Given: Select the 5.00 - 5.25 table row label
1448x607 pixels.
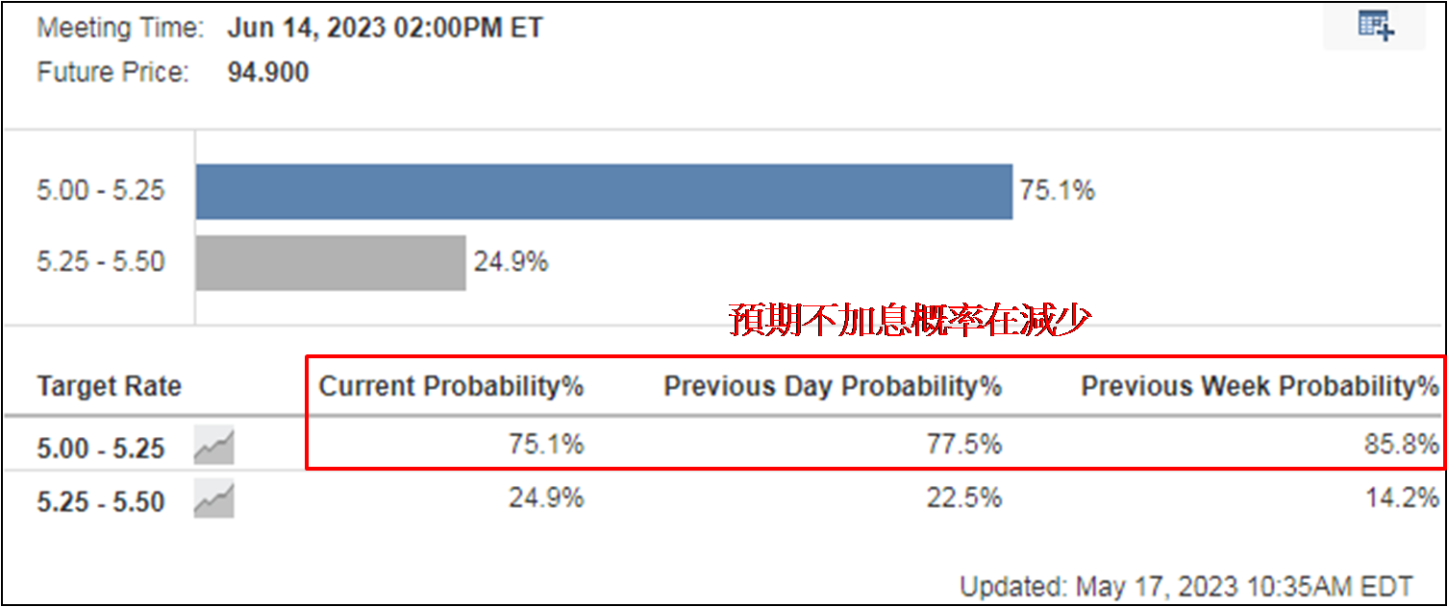Looking at the screenshot, I should tap(101, 449).
